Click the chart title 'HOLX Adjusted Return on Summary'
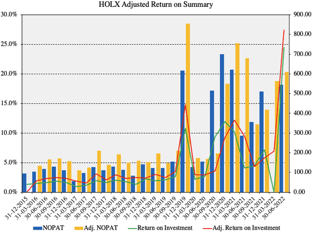This screenshot has width=314, height=234. [x=156, y=4]
